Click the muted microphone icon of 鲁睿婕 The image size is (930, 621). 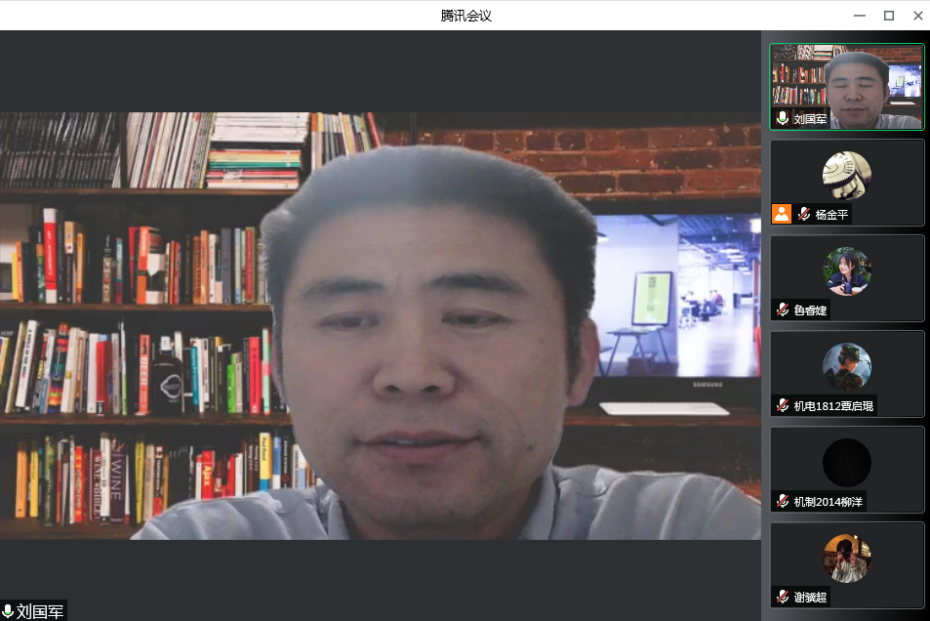pos(783,310)
